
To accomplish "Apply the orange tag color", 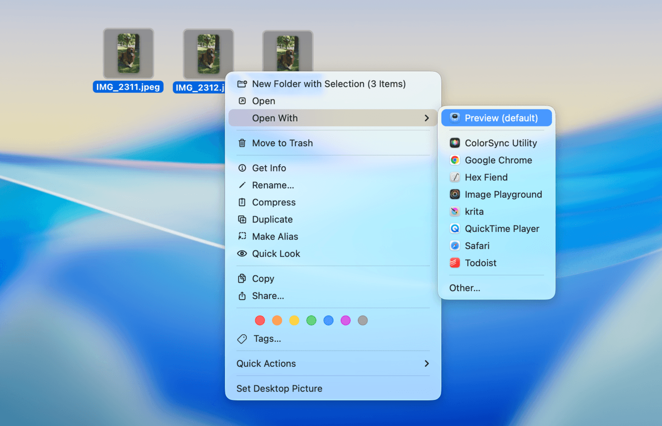I will 277,320.
